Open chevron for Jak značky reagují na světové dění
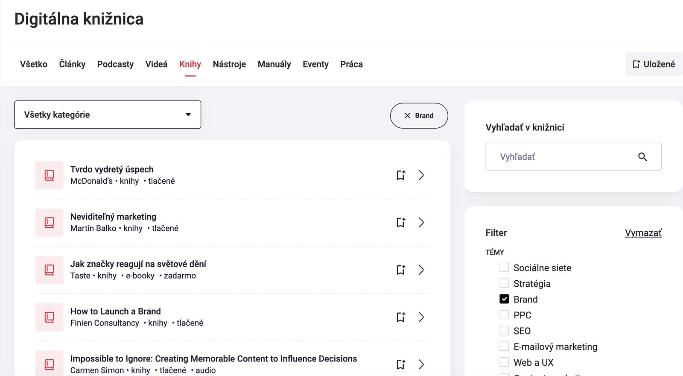Image resolution: width=683 pixels, height=376 pixels. 421,270
